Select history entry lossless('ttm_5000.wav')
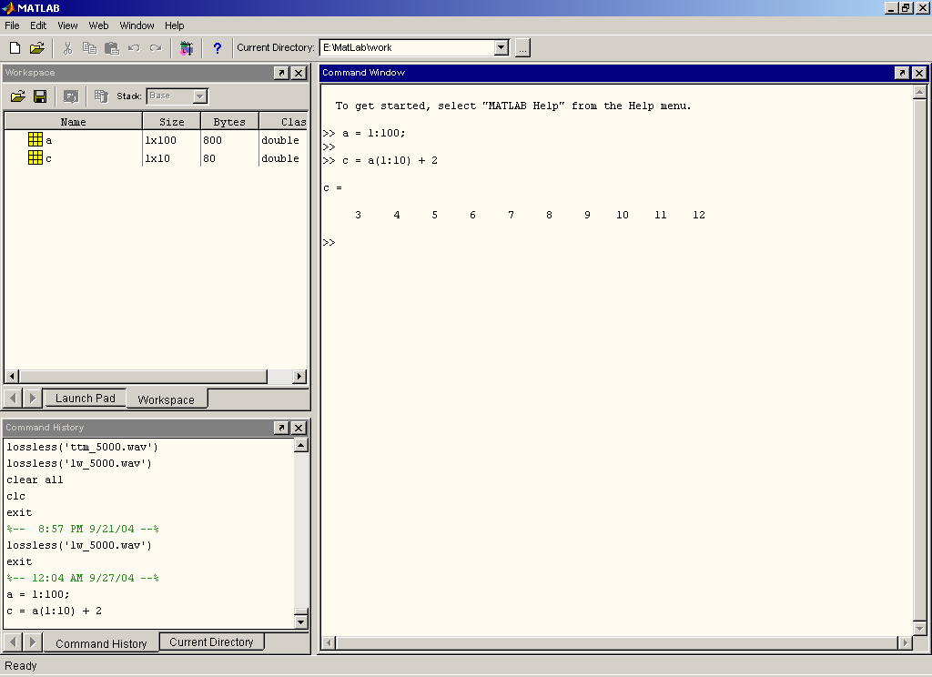The image size is (932, 677). coord(83,447)
